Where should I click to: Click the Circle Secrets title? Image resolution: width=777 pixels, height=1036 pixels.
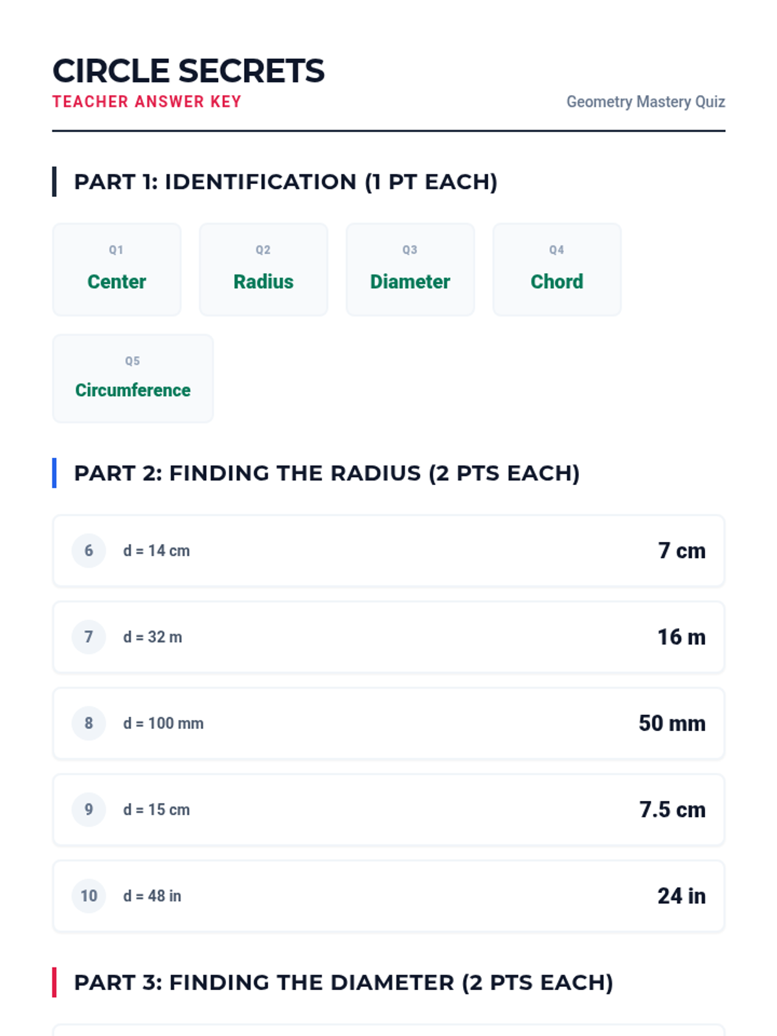pos(188,71)
